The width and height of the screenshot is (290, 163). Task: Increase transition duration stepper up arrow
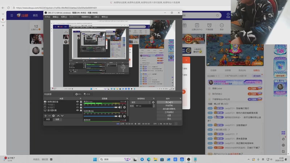pyautogui.click(x=154, y=105)
